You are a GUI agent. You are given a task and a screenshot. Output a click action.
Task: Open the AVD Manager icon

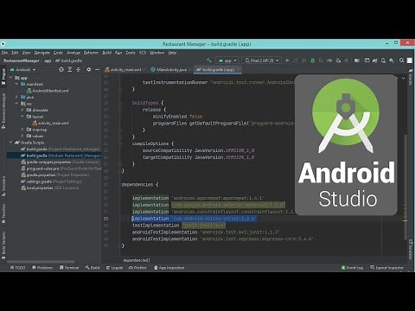383,60
